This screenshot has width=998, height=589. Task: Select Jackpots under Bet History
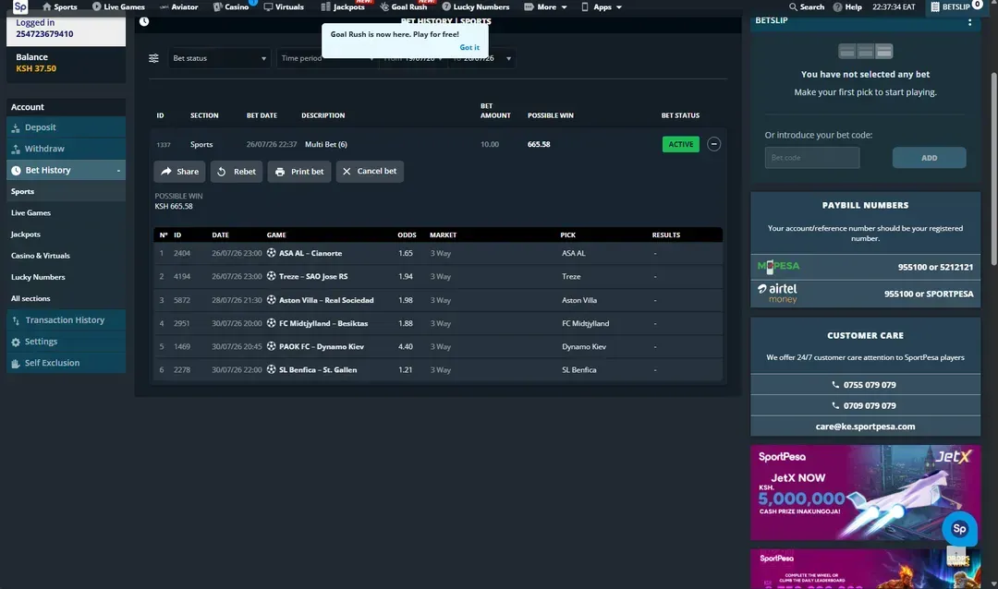26,234
